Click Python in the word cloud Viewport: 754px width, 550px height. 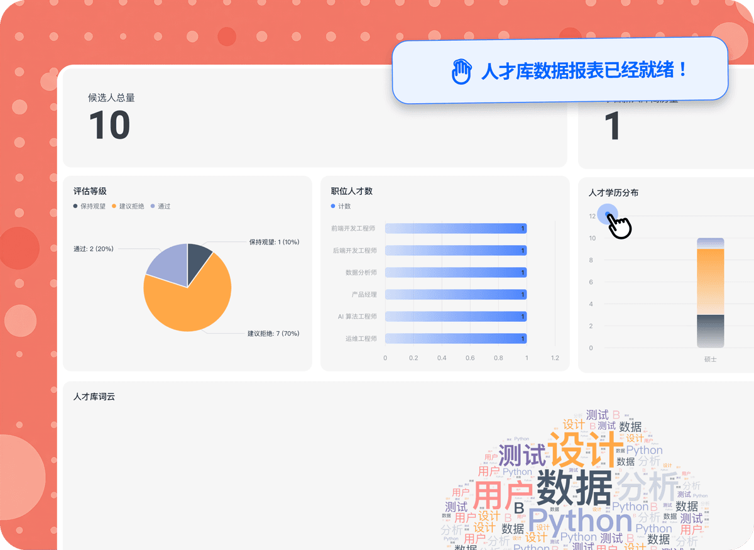click(x=579, y=520)
